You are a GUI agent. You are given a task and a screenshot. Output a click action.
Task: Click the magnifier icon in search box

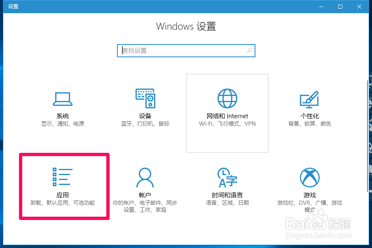tap(249, 51)
